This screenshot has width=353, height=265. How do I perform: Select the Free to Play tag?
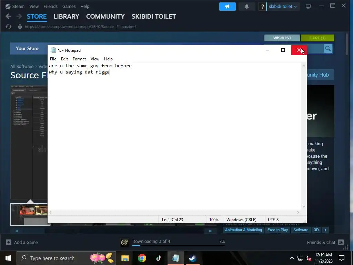(278, 230)
